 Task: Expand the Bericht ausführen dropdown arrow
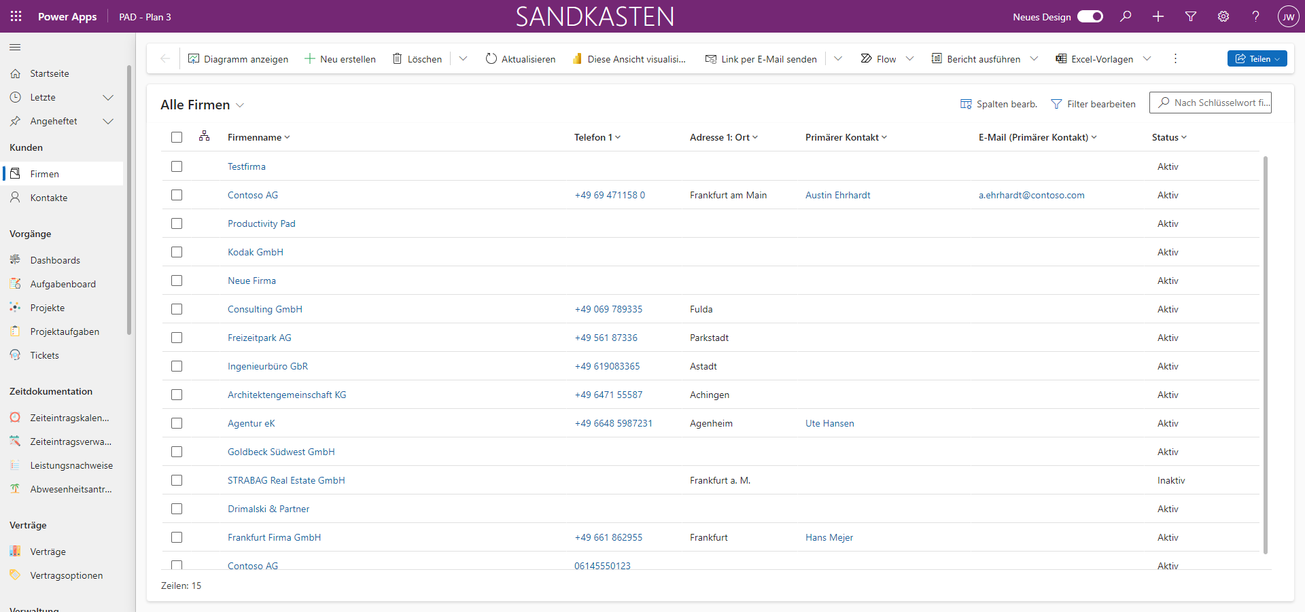point(1034,59)
